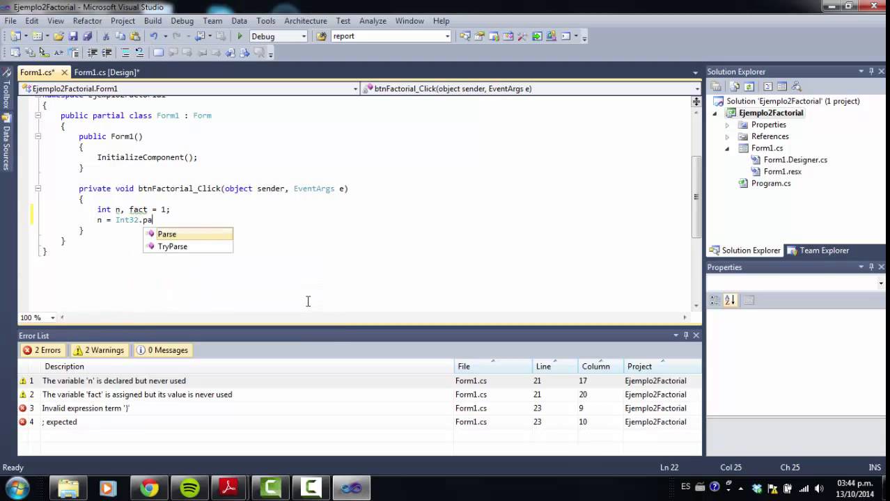Open the Build menu
Screen dimensions: 890x501
[153, 21]
